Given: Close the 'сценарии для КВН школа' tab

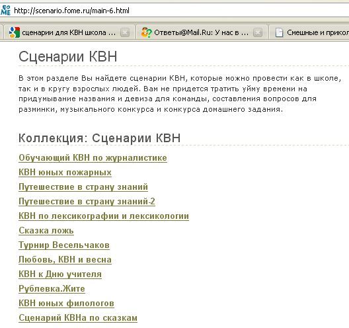Looking at the screenshot, I should tap(125, 32).
